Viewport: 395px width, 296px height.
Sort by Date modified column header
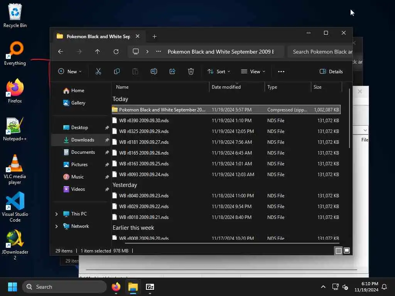pyautogui.click(x=237, y=87)
